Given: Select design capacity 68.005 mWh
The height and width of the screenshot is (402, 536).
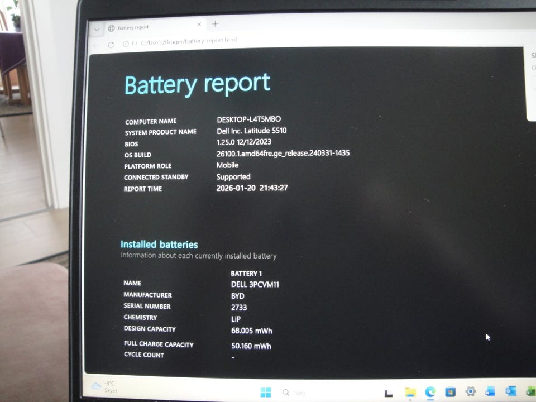Looking at the screenshot, I should tap(252, 331).
